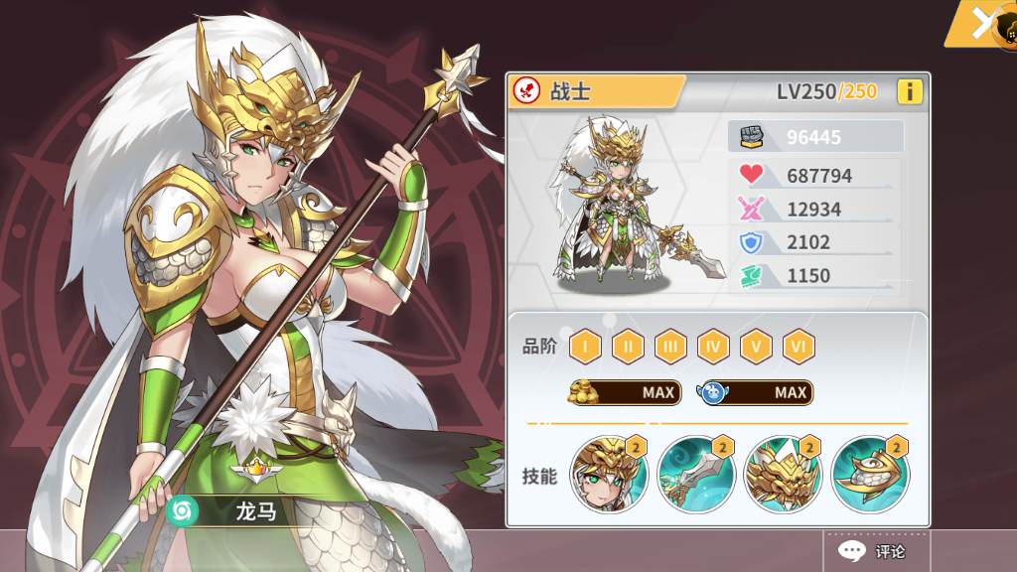Select rank tier I hexagon

pos(585,347)
